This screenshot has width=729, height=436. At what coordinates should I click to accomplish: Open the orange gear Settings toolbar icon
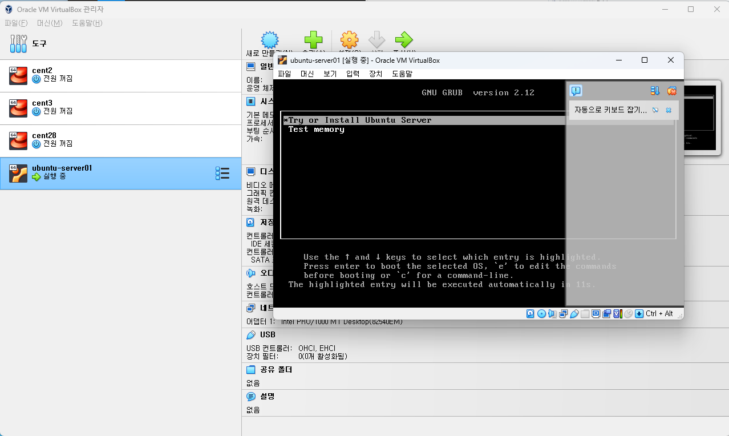point(349,40)
